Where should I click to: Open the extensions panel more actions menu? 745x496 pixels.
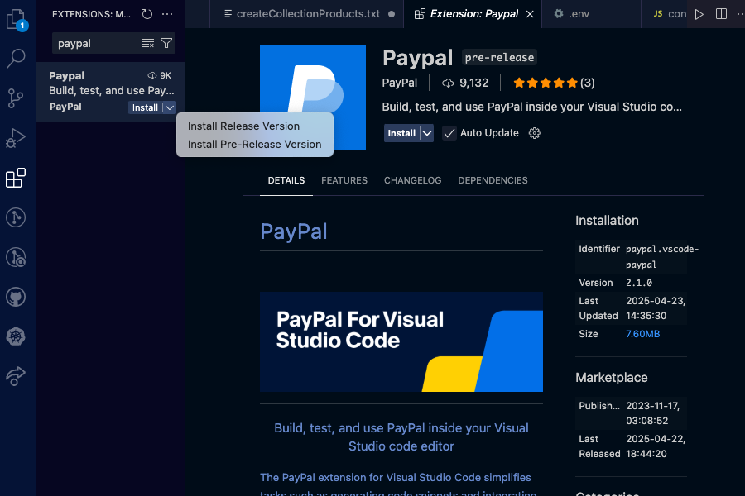167,14
